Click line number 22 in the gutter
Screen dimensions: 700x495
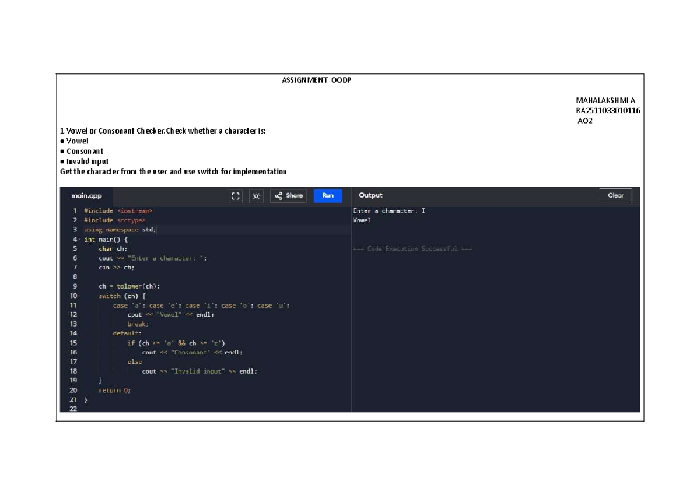pos(73,409)
